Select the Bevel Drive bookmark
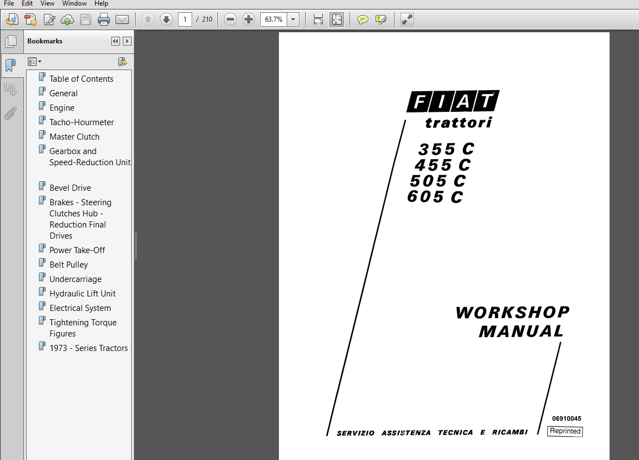This screenshot has height=460, width=639. pyautogui.click(x=70, y=188)
